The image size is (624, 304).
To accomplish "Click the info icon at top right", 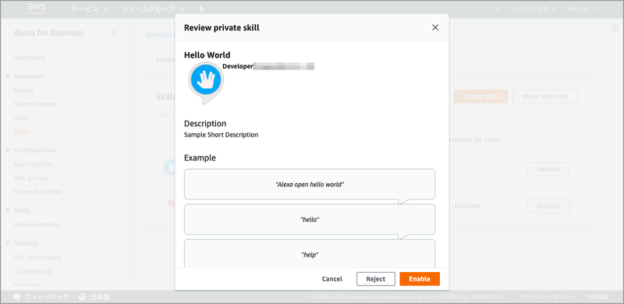I will tap(615, 28).
